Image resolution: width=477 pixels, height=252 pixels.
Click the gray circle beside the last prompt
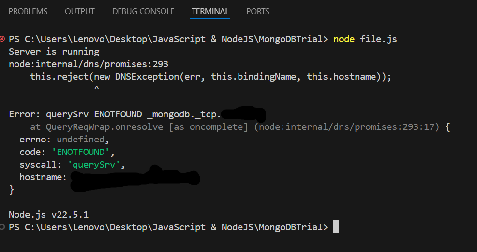(3, 227)
